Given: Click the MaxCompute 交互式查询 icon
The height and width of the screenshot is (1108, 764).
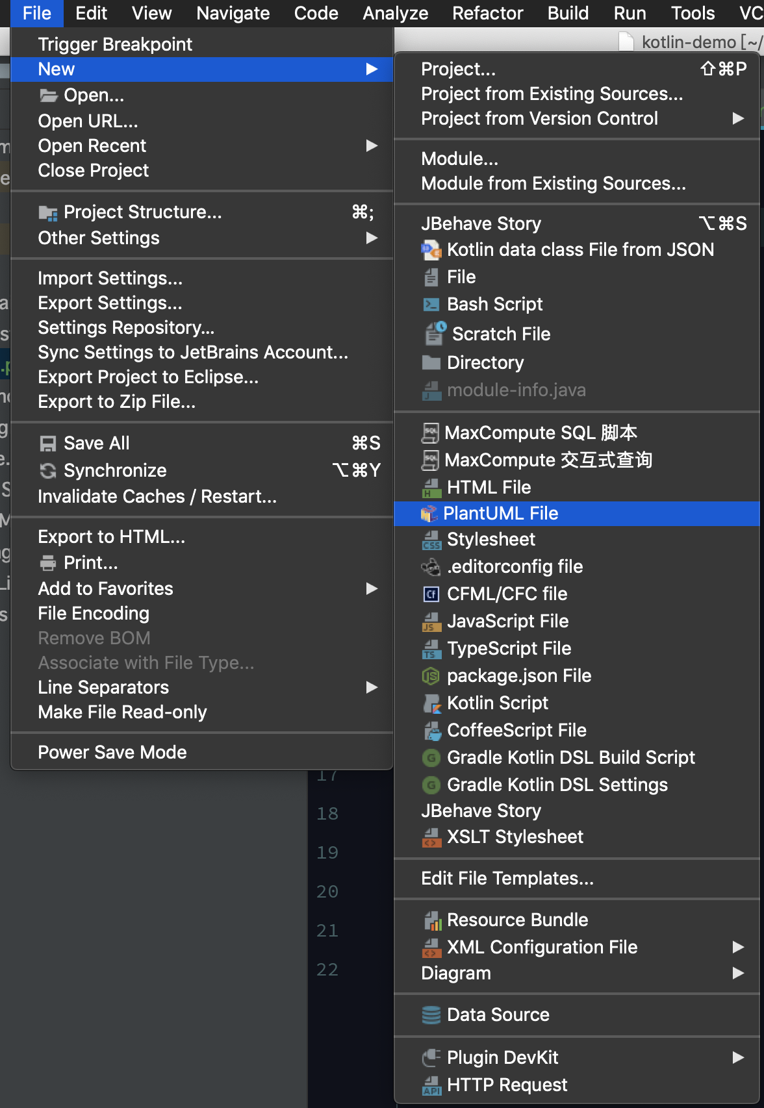Looking at the screenshot, I should coord(430,460).
